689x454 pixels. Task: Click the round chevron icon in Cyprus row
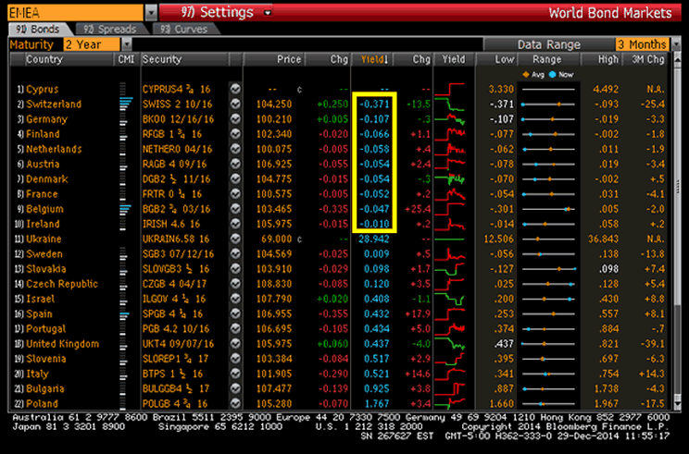pos(235,89)
